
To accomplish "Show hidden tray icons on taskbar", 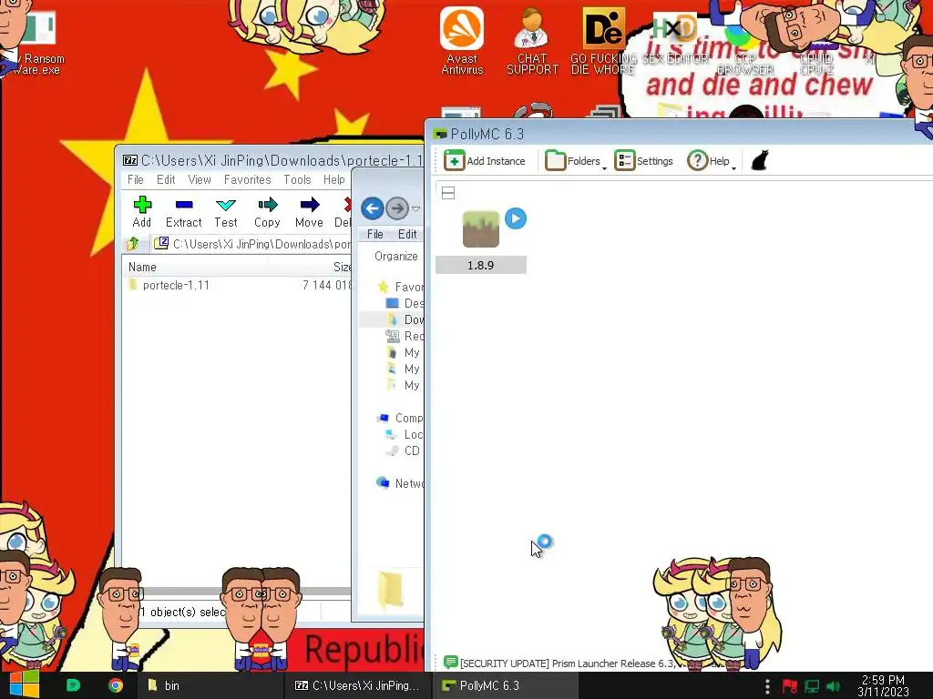I will click(767, 686).
